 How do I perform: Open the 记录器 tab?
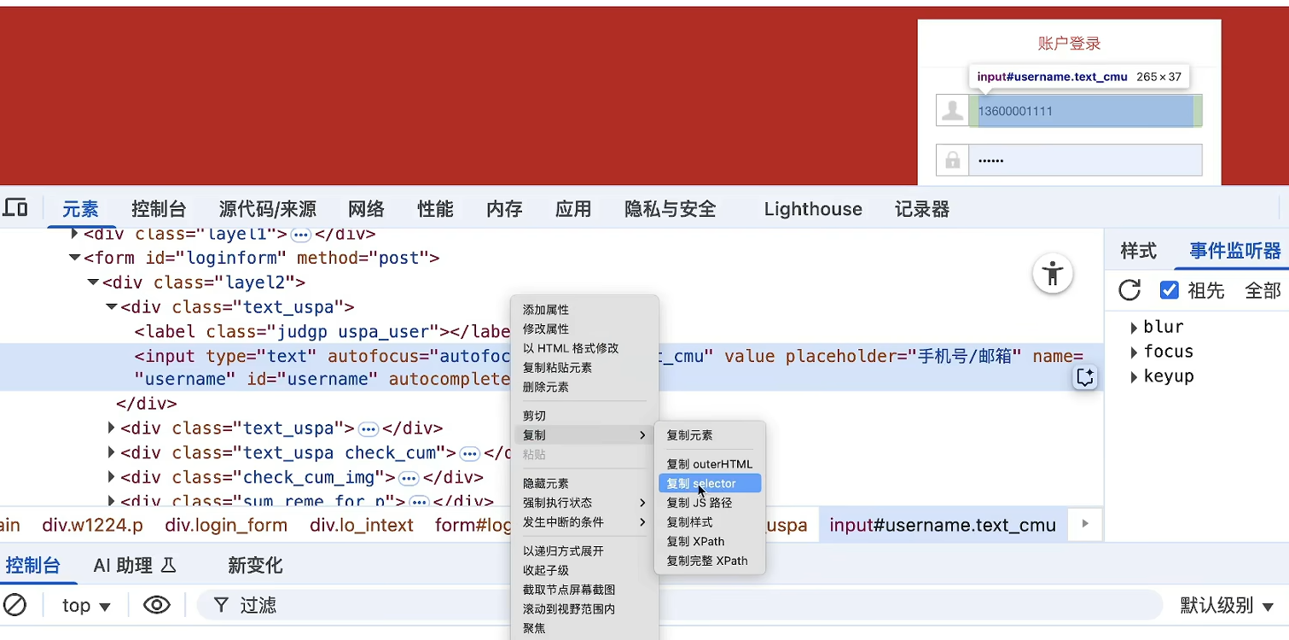tap(922, 209)
